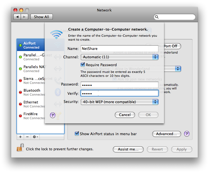Viewport: 209px width, 173px height.
Task: Click status dot for Parallels NAT
Action: pos(20,69)
